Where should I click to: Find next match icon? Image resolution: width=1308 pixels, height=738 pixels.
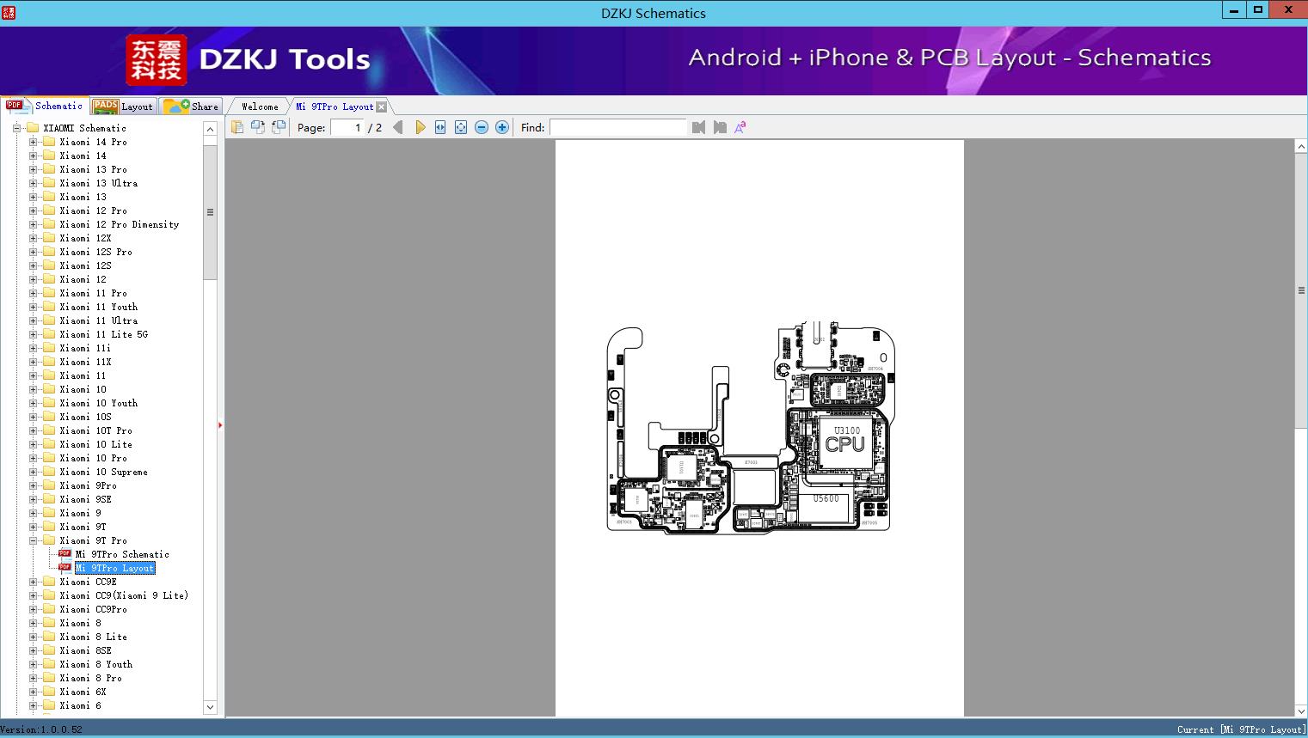point(720,127)
